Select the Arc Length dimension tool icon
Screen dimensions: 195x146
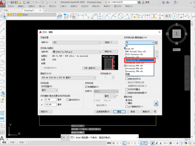click(x=94, y=16)
